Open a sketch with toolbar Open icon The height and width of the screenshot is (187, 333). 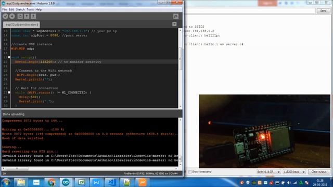pos(27,16)
